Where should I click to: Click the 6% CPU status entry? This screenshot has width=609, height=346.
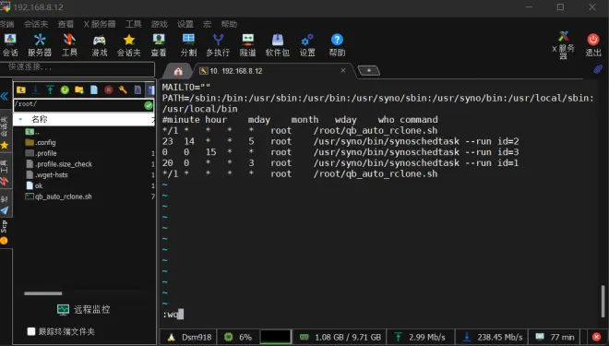(x=238, y=337)
